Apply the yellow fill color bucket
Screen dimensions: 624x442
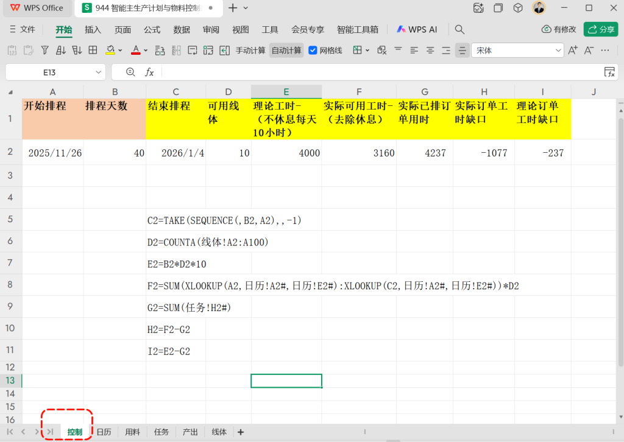(x=110, y=50)
